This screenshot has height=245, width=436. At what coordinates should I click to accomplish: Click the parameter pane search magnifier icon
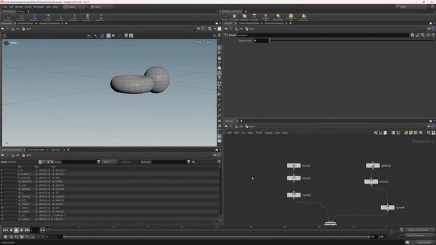pyautogui.click(x=422, y=35)
